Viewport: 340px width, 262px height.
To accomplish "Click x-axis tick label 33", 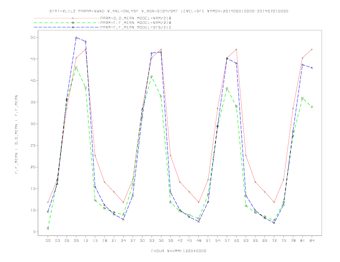I will [152, 241].
